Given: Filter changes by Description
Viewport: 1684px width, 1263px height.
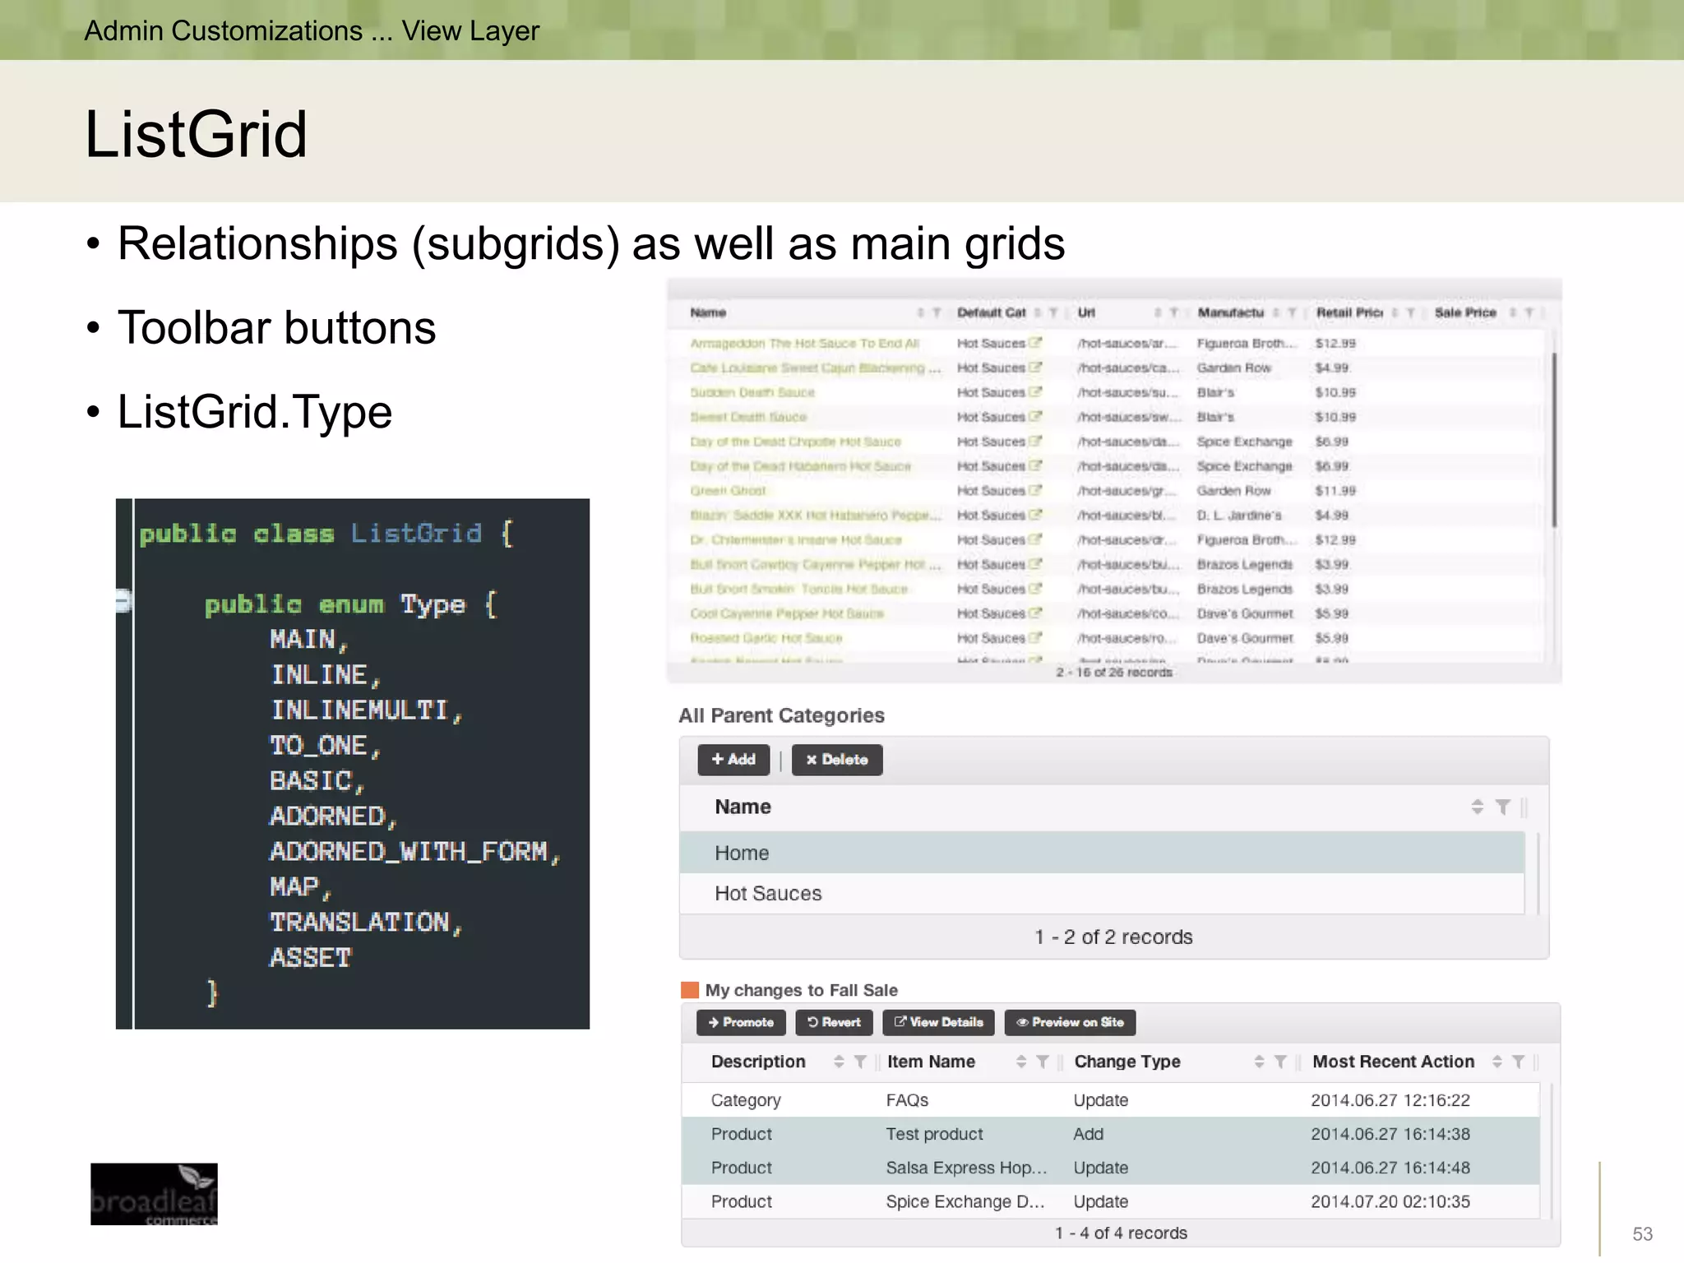Looking at the screenshot, I should [860, 1062].
